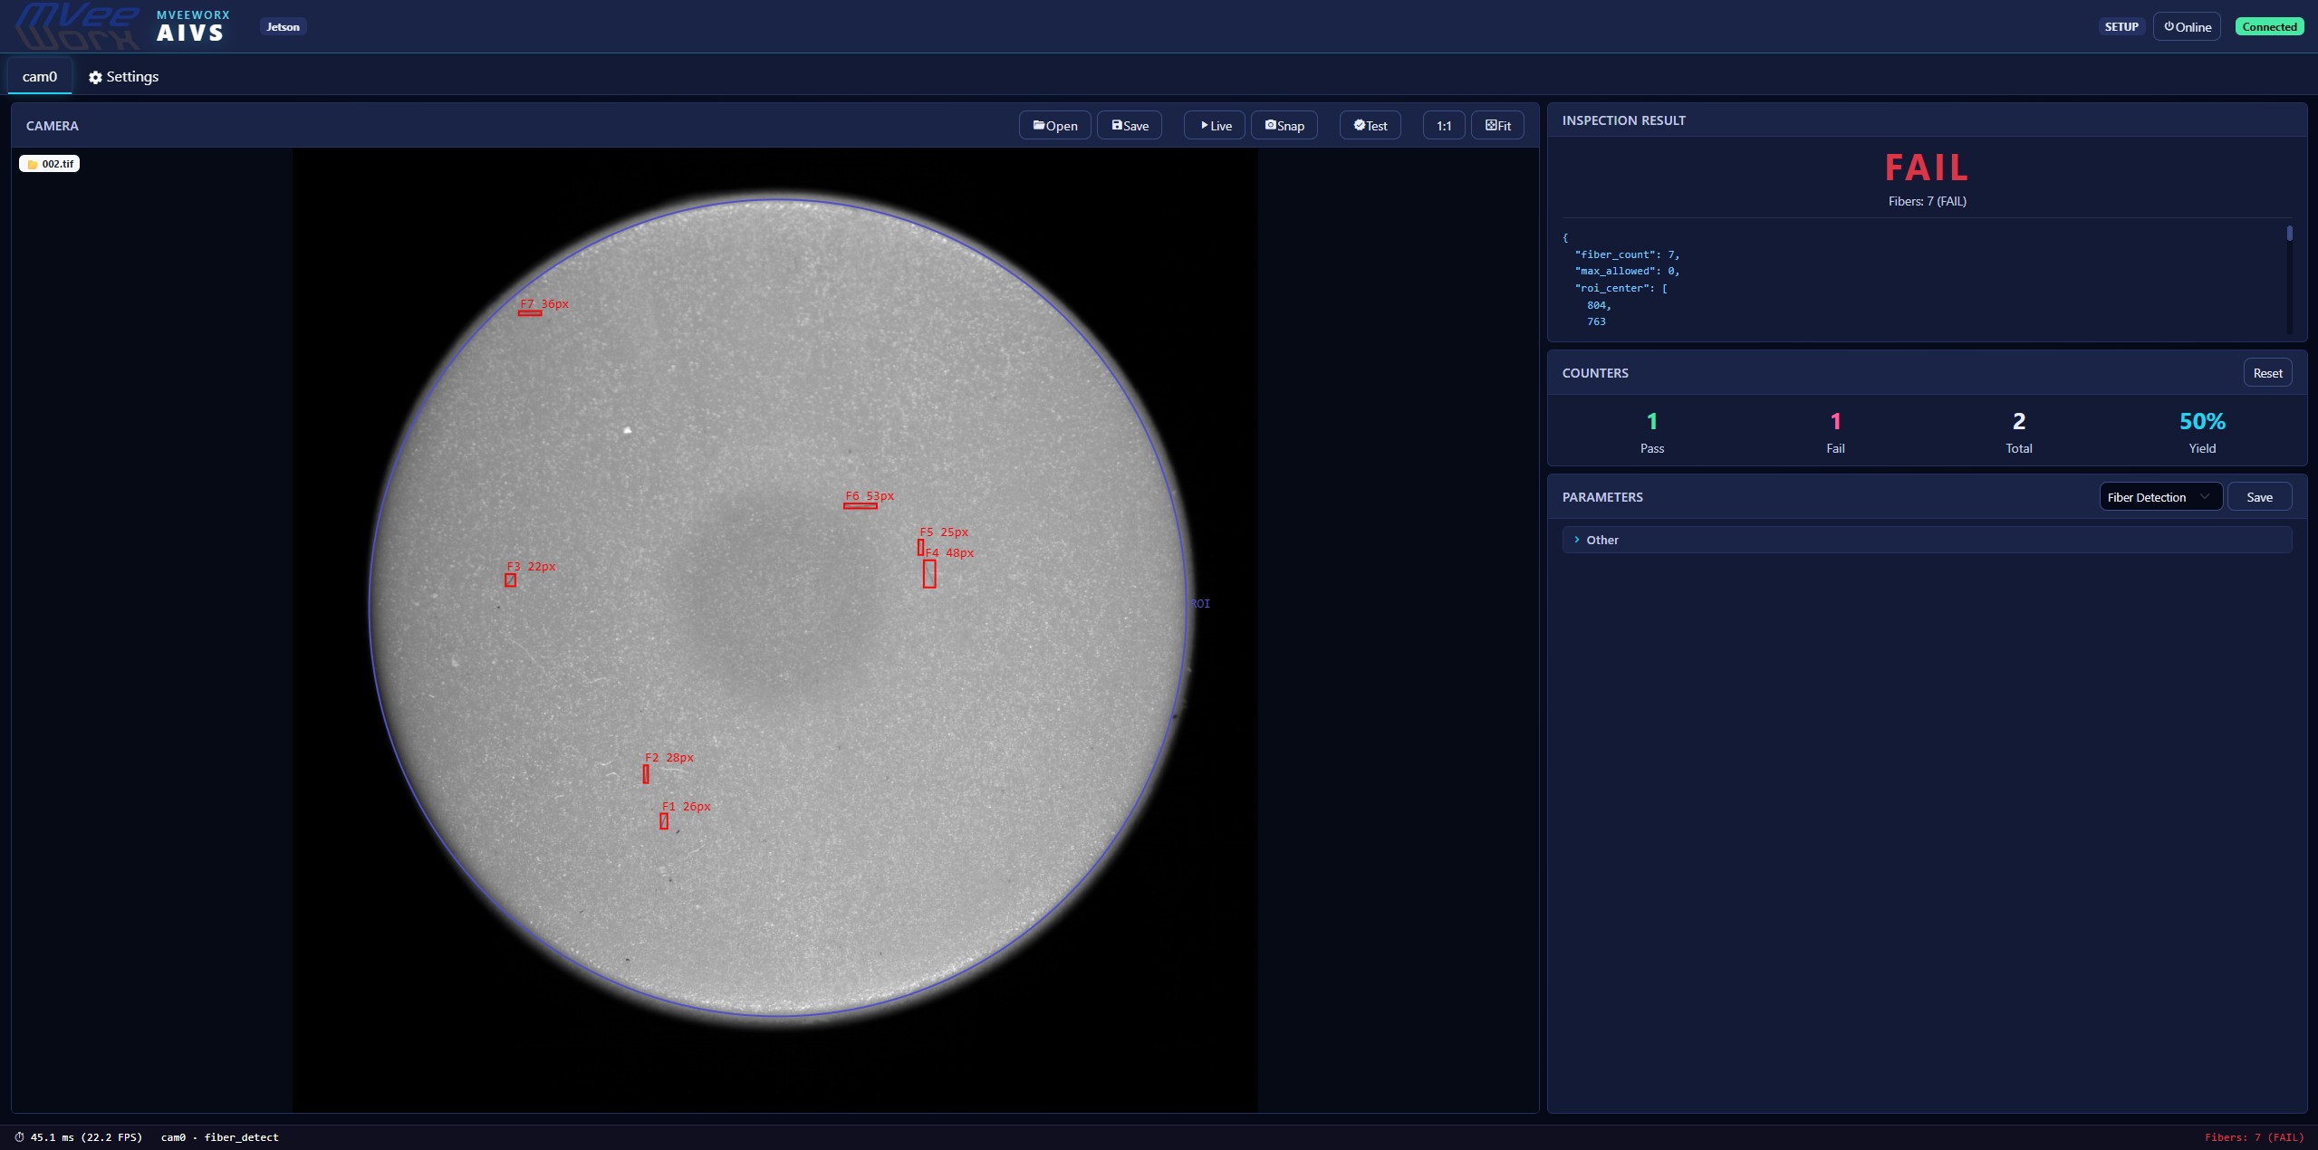Click the "max_allowed": 0 JSON line
Viewport: 2318px width, 1150px height.
point(1627,271)
